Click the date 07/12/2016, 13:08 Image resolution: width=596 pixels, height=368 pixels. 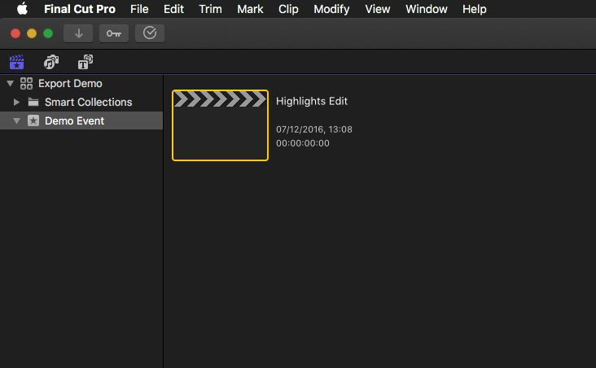[314, 129]
